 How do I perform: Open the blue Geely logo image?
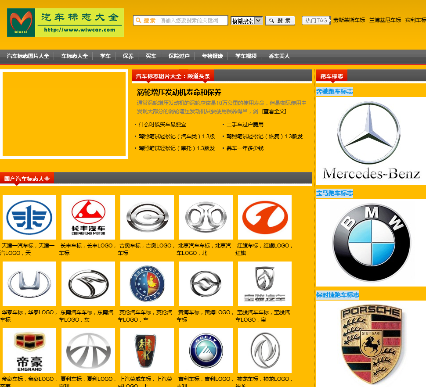point(206,351)
